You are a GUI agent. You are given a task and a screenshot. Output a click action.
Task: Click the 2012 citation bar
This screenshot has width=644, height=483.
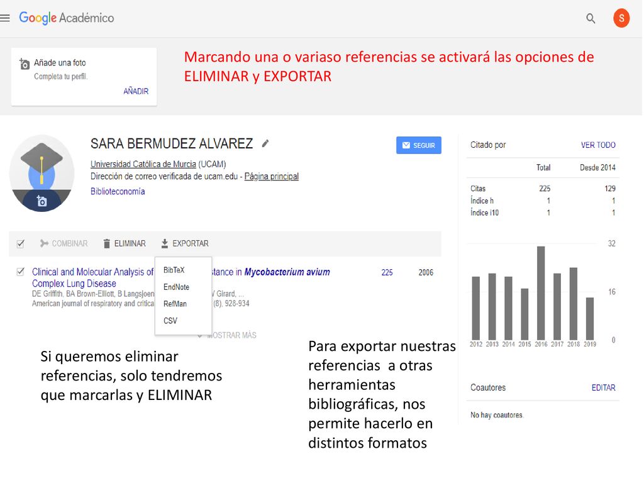click(475, 308)
